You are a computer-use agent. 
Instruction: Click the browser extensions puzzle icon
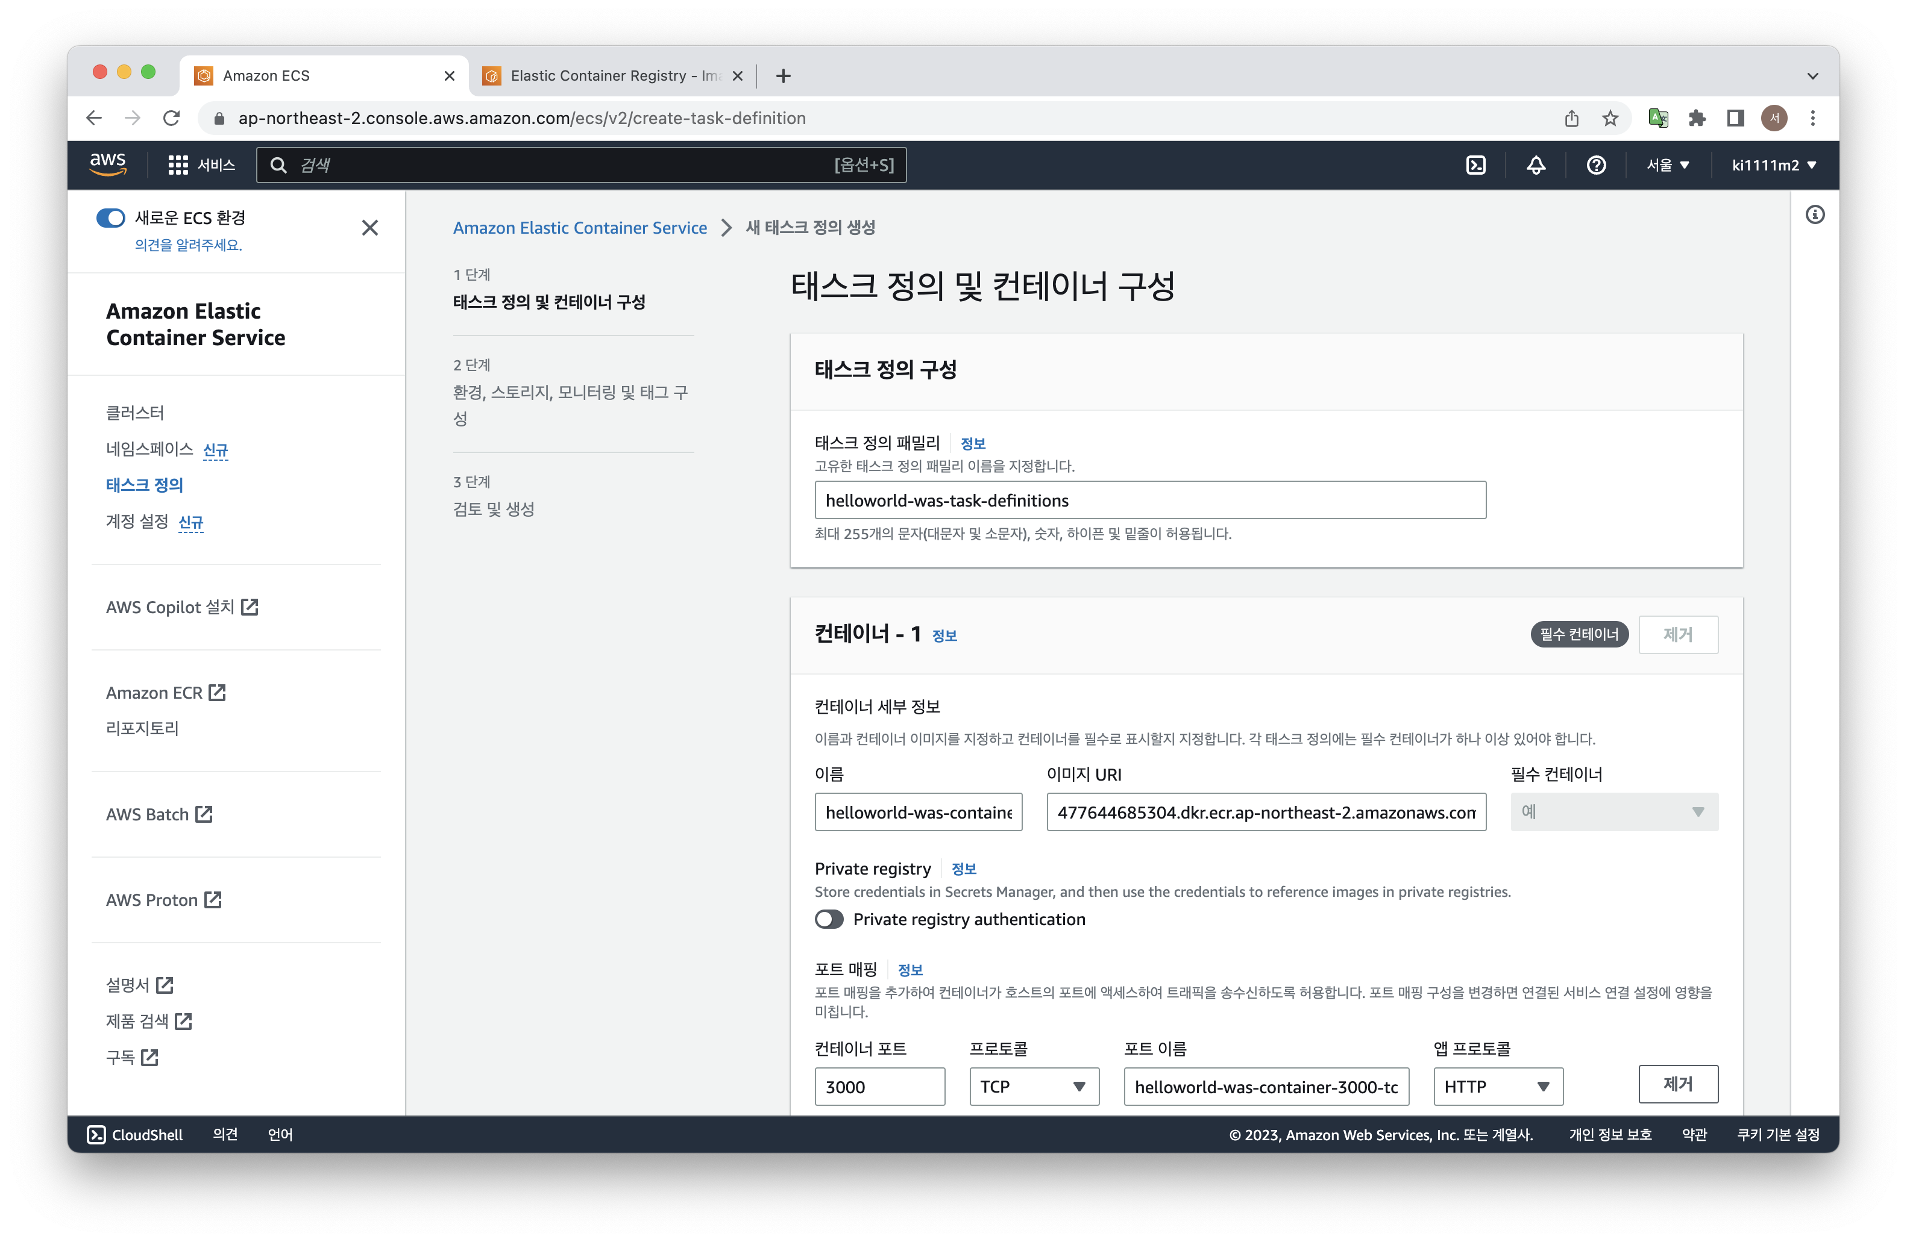tap(1696, 119)
